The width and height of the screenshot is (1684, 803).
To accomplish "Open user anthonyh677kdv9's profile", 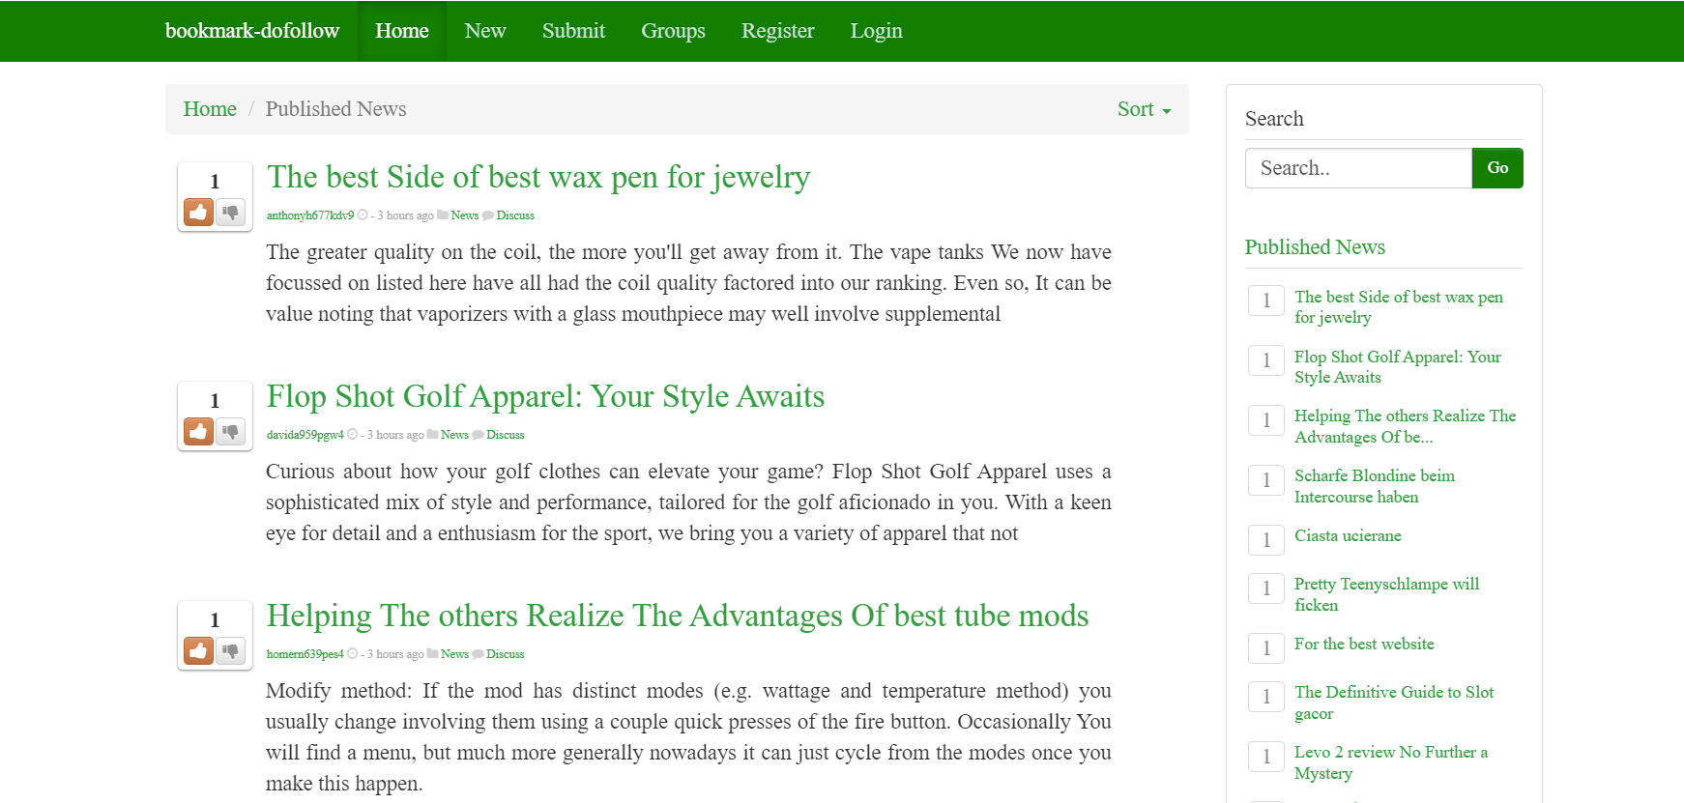I will pyautogui.click(x=310, y=215).
